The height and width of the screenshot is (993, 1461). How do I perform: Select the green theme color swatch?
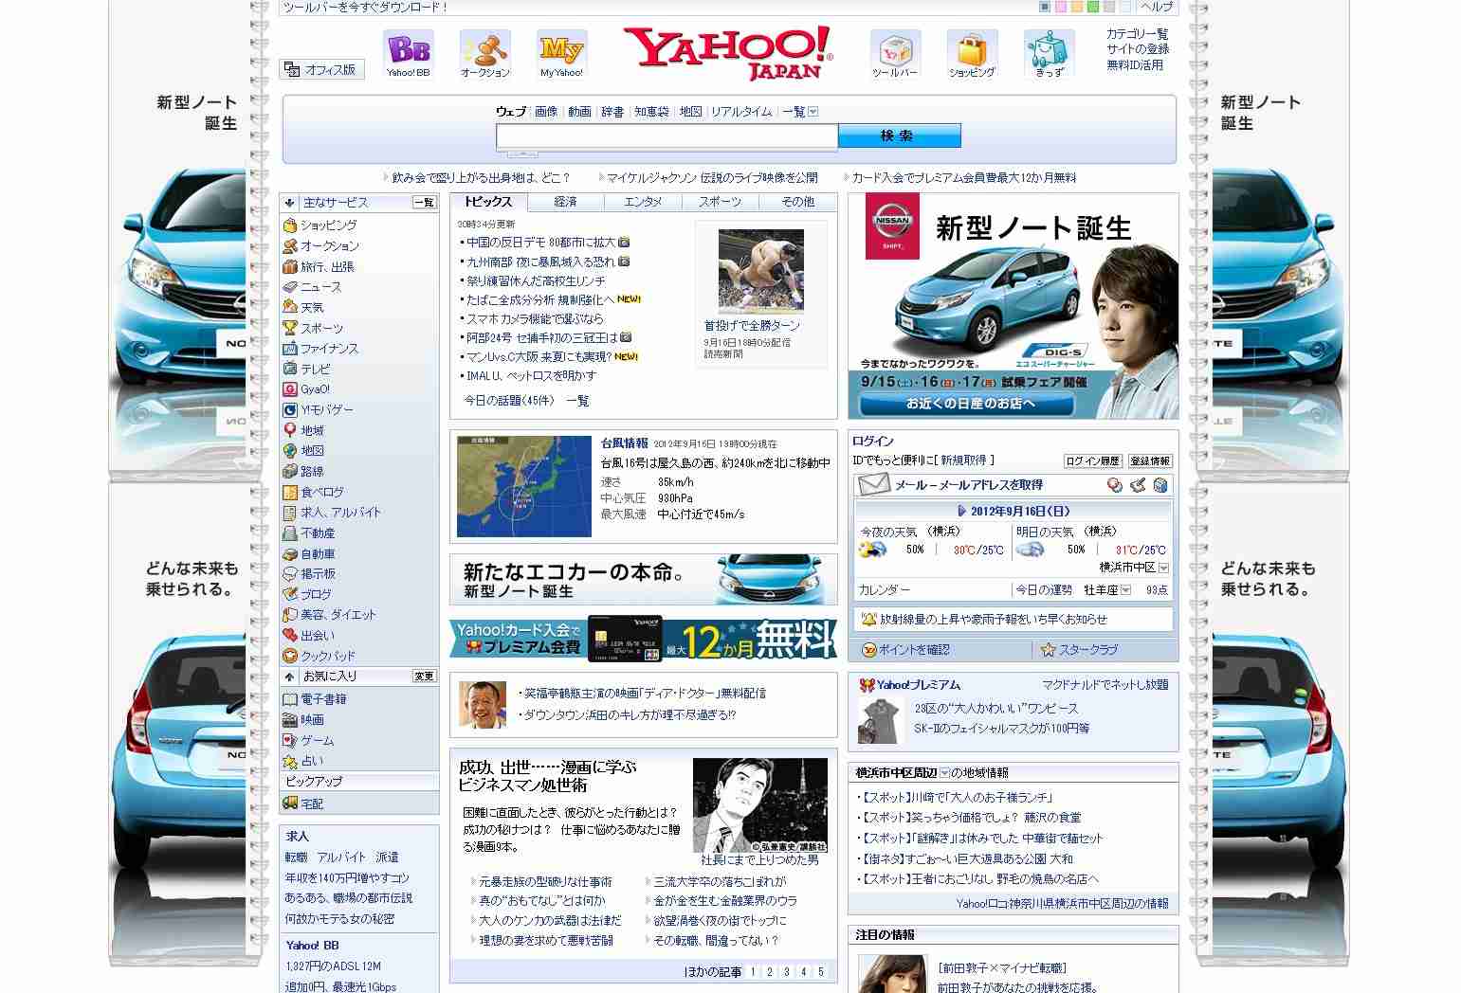tap(1093, 7)
